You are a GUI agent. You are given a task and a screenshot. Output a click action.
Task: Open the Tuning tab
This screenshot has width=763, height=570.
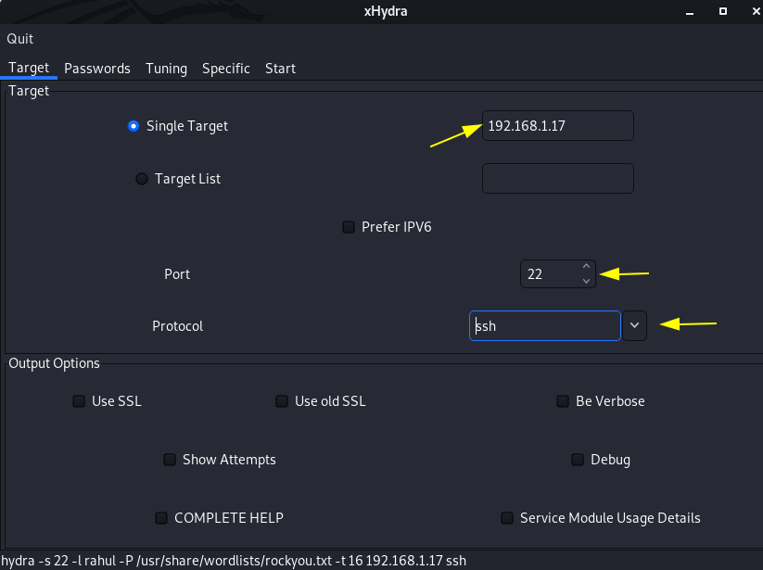[167, 69]
